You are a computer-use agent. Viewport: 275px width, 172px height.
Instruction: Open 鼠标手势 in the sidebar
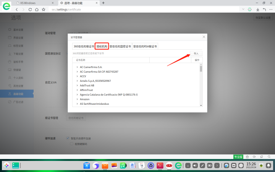tap(17, 62)
